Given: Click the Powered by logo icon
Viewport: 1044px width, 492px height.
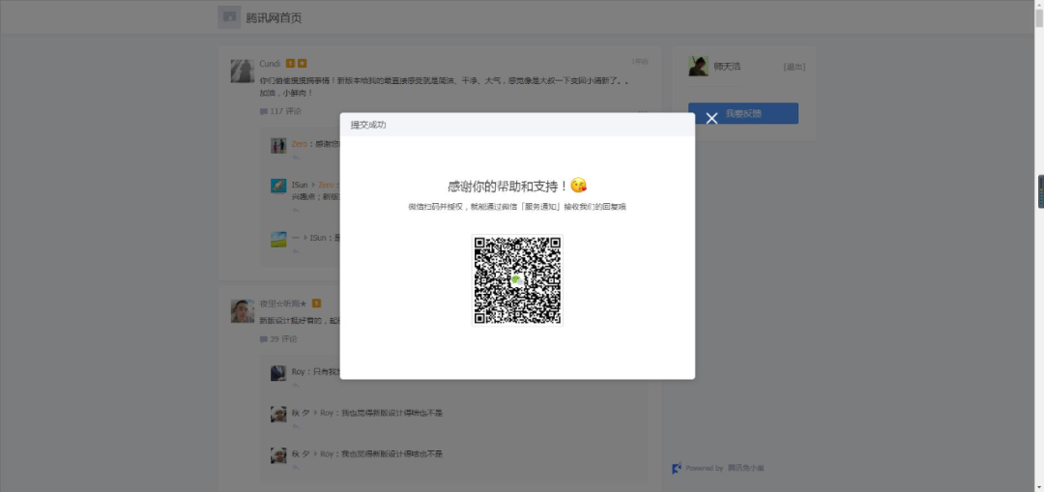Looking at the screenshot, I should point(677,468).
